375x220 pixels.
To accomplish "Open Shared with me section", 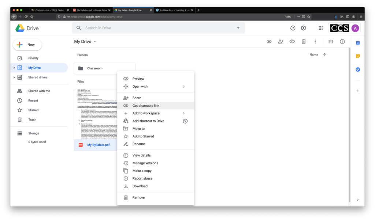I will (x=39, y=91).
